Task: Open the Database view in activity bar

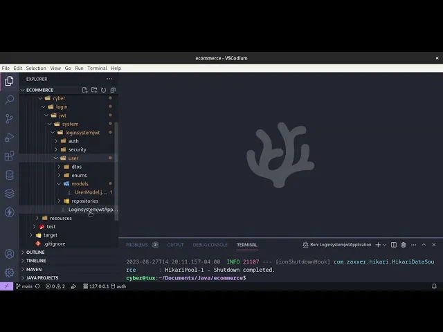Action: pos(9,175)
